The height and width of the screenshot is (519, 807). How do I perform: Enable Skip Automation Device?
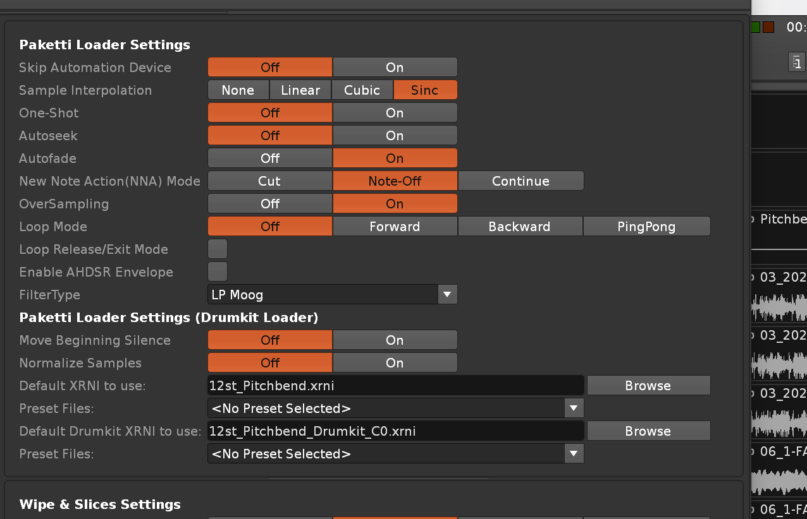point(395,68)
